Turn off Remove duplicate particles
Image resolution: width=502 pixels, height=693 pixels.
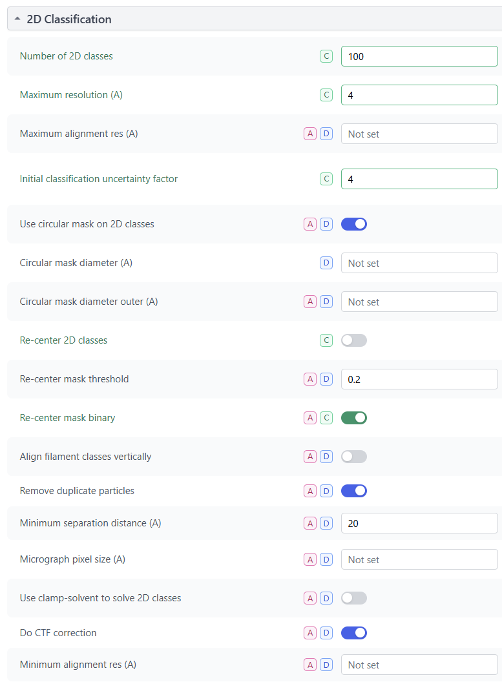354,491
